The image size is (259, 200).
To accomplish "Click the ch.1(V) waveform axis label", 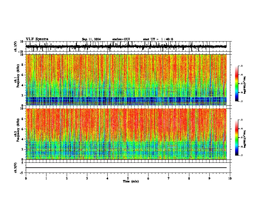I will [16, 46].
